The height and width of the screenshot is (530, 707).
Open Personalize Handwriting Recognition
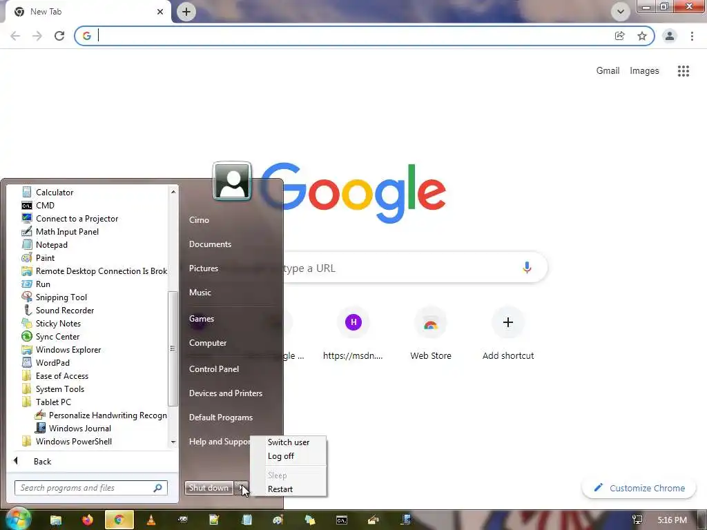click(x=101, y=415)
